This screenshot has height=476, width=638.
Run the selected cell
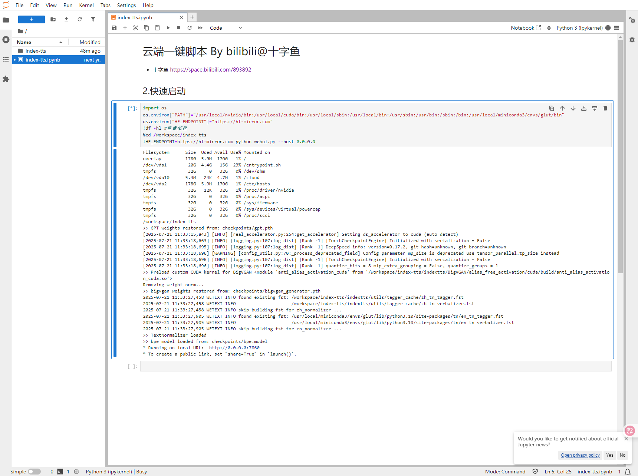(x=168, y=28)
